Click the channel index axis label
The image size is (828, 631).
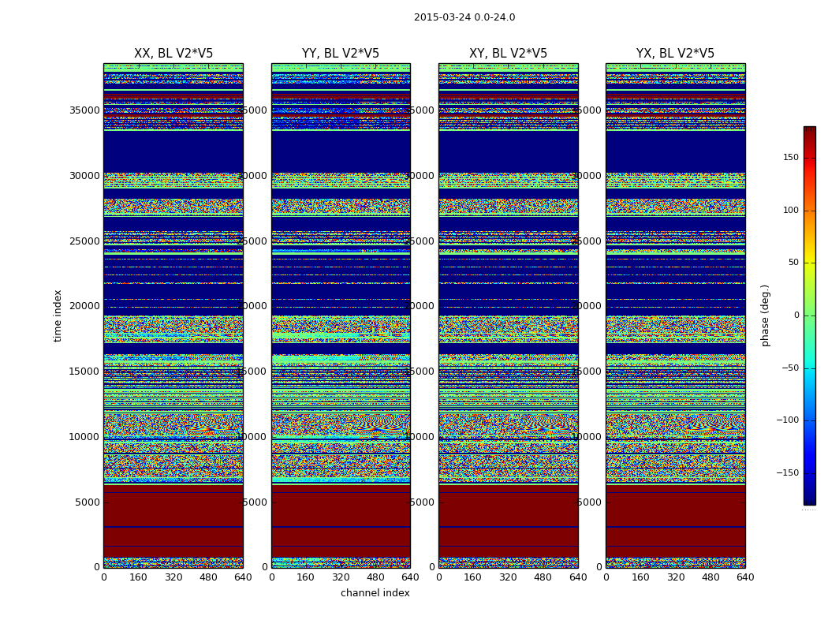coord(375,593)
